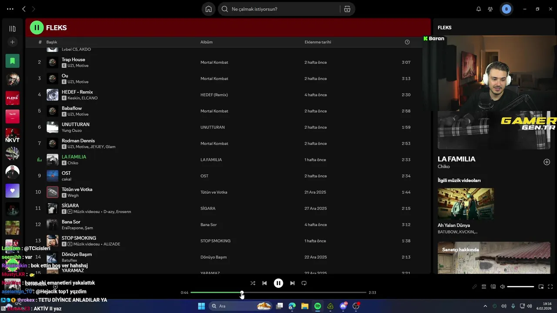
Task: Select the track UNUTTURAN
Action: coord(76,124)
